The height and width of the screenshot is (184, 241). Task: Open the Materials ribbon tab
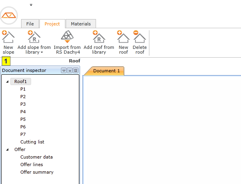[x=80, y=24]
